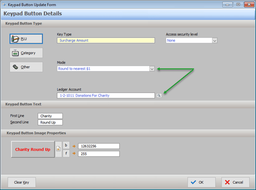This screenshot has width=256, height=190.
Task: Select the PLU keypad button type
Action: (x=26, y=39)
